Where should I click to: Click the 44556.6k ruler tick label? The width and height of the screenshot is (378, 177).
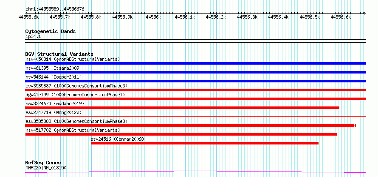point(341,17)
